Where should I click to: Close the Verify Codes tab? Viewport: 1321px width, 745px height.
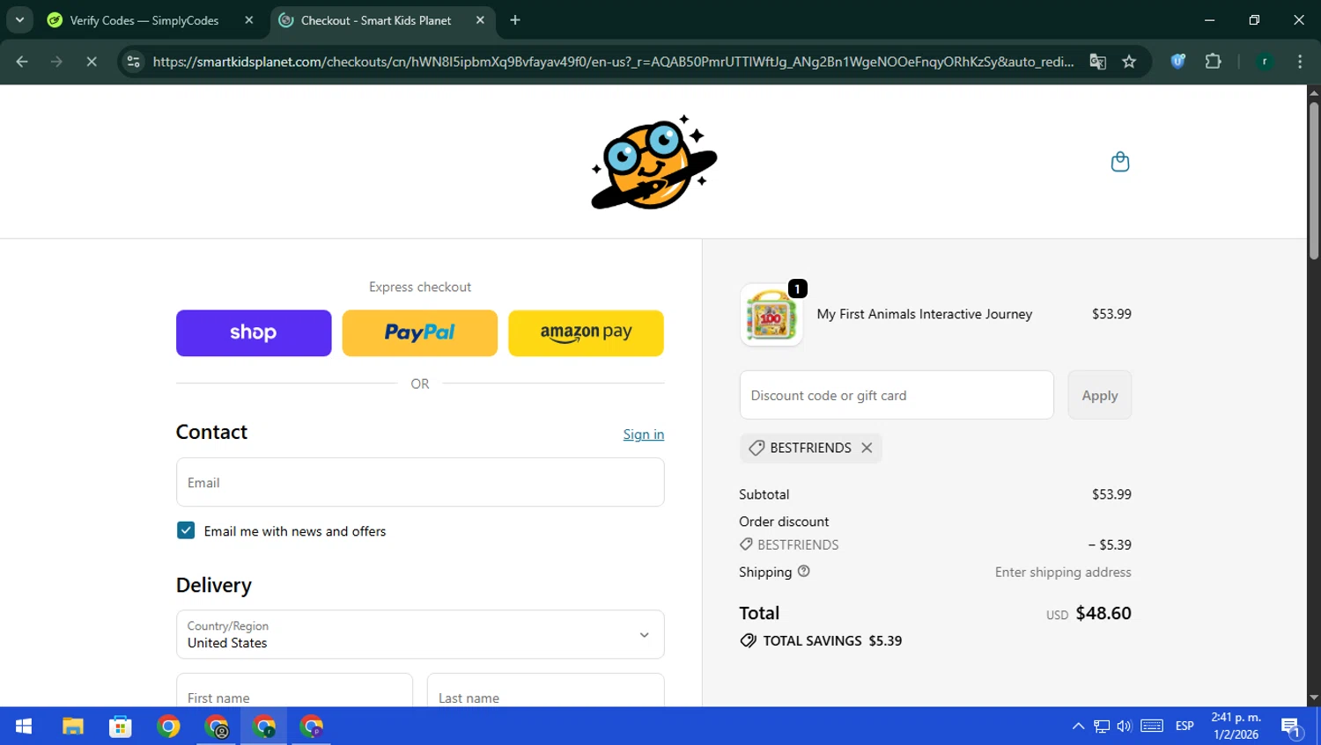[x=249, y=20]
